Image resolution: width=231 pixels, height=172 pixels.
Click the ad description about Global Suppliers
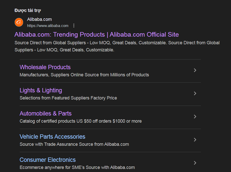[x=117, y=46]
